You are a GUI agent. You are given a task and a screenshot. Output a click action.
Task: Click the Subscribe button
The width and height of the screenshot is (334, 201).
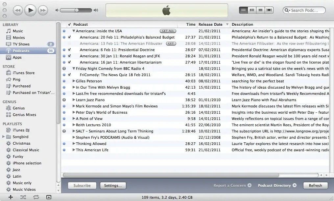pos(82,186)
